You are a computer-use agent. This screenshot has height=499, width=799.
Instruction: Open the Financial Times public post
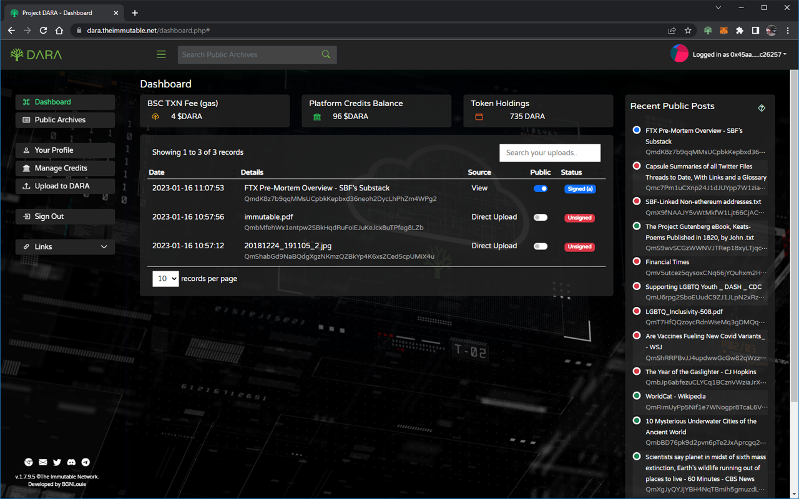667,262
